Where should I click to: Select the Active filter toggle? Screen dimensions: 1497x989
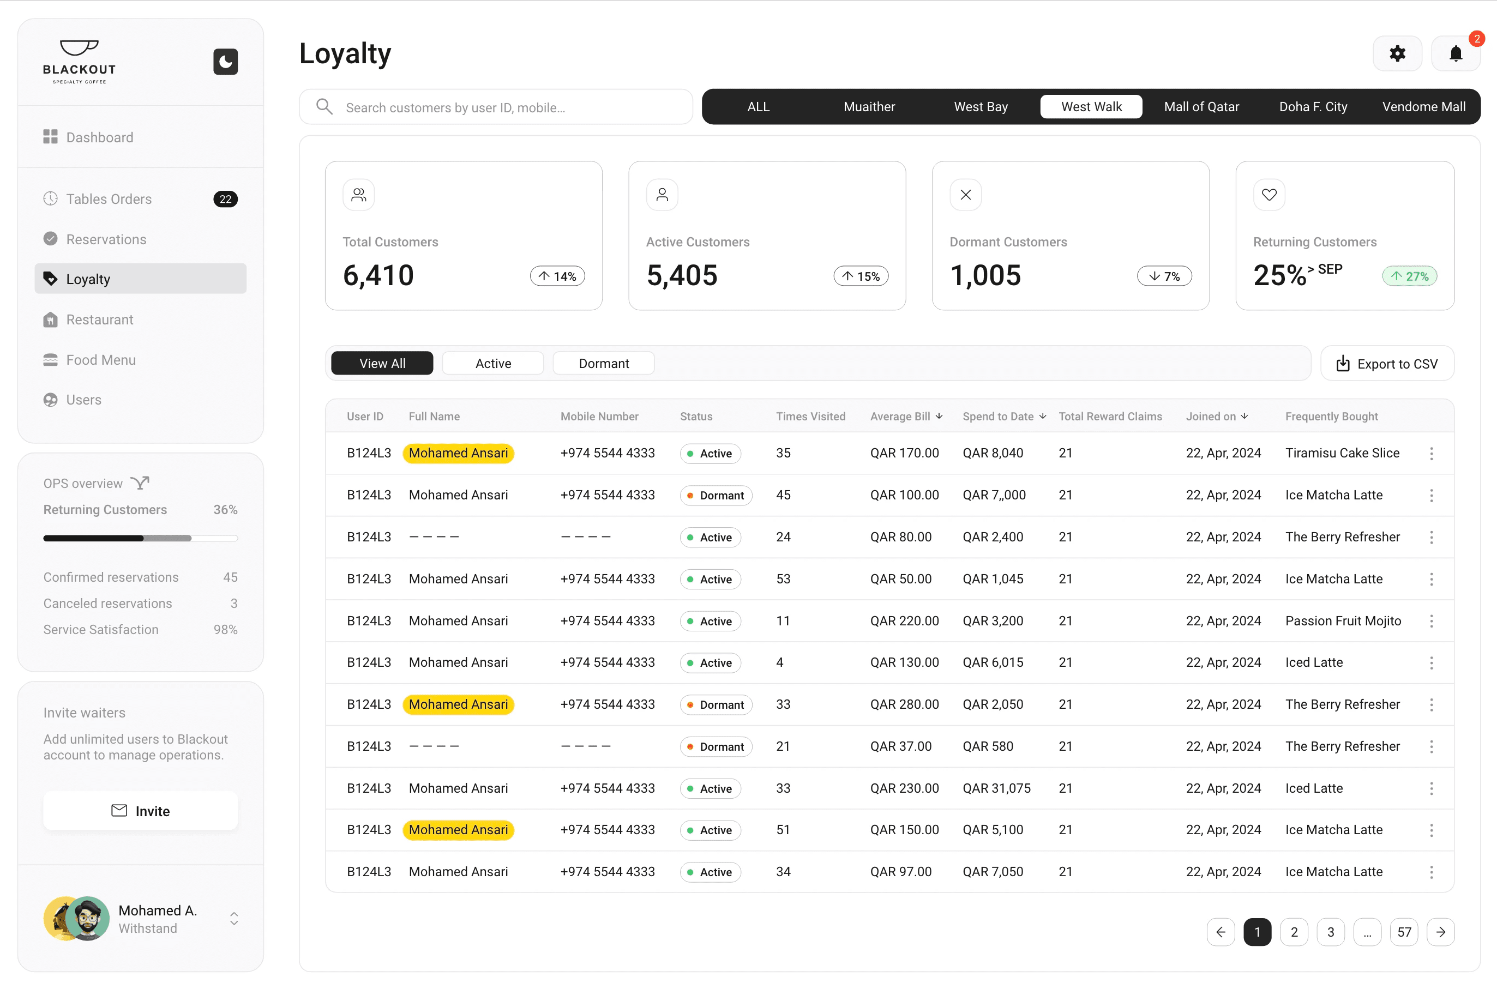492,363
